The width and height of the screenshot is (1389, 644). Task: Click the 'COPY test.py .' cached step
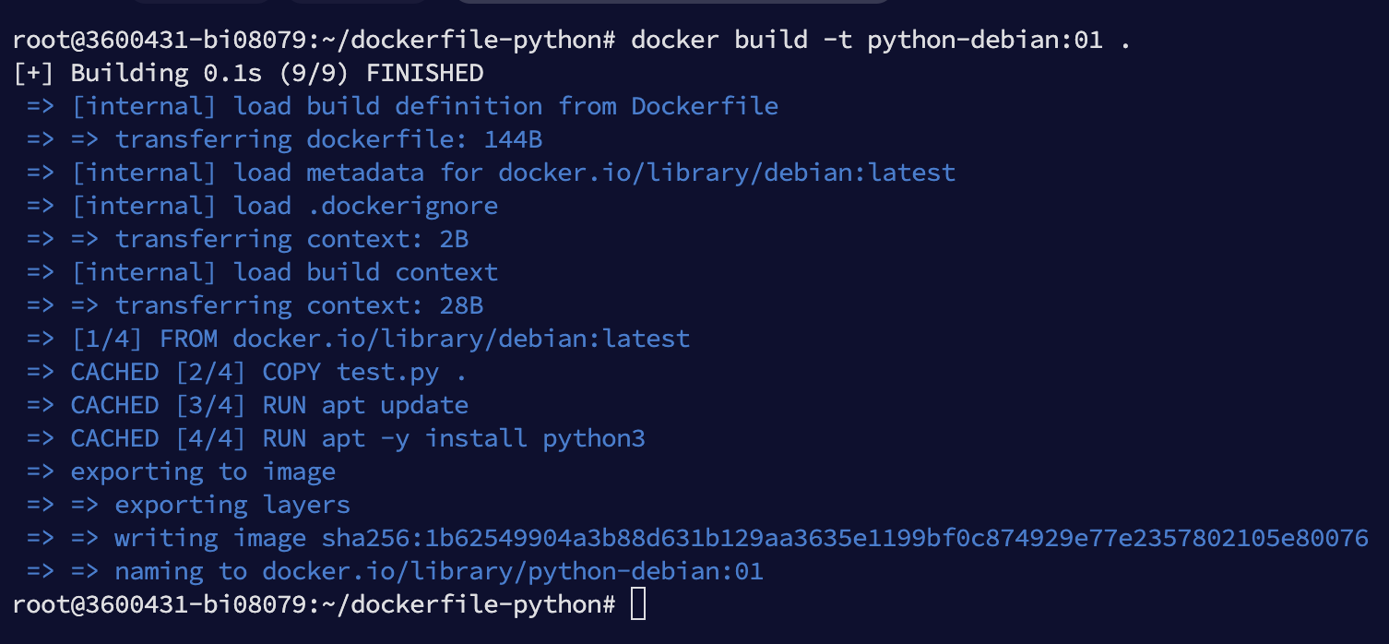364,373
